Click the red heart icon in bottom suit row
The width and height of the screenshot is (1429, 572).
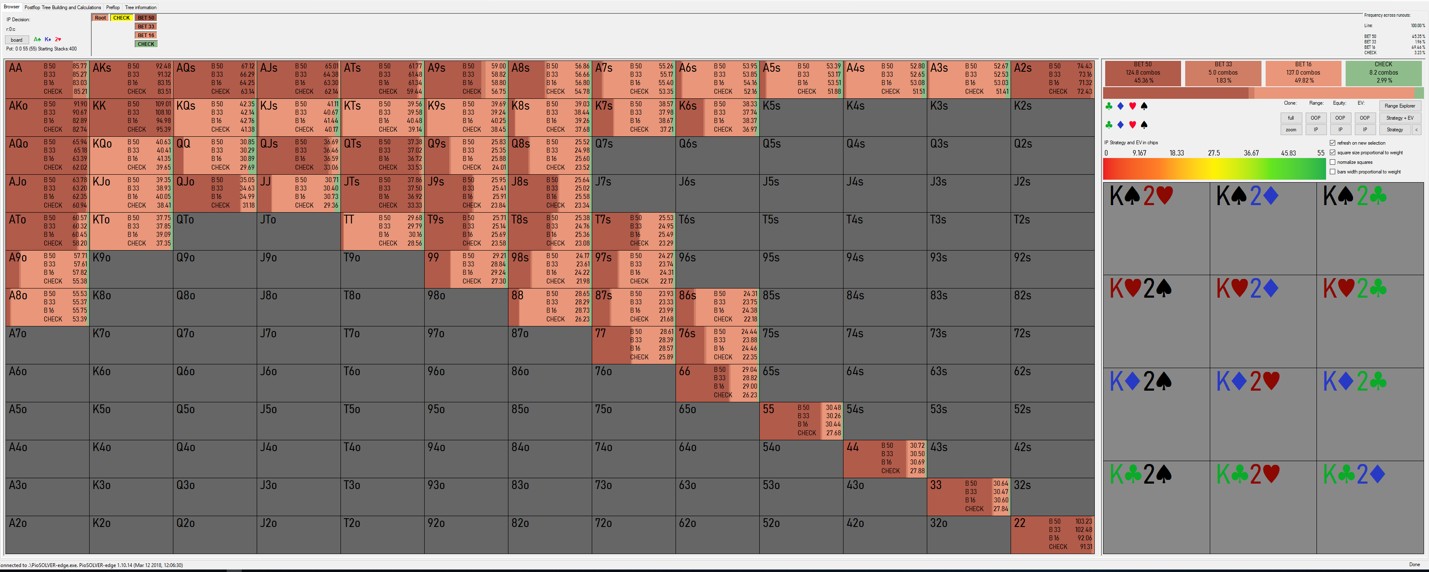tap(1132, 125)
